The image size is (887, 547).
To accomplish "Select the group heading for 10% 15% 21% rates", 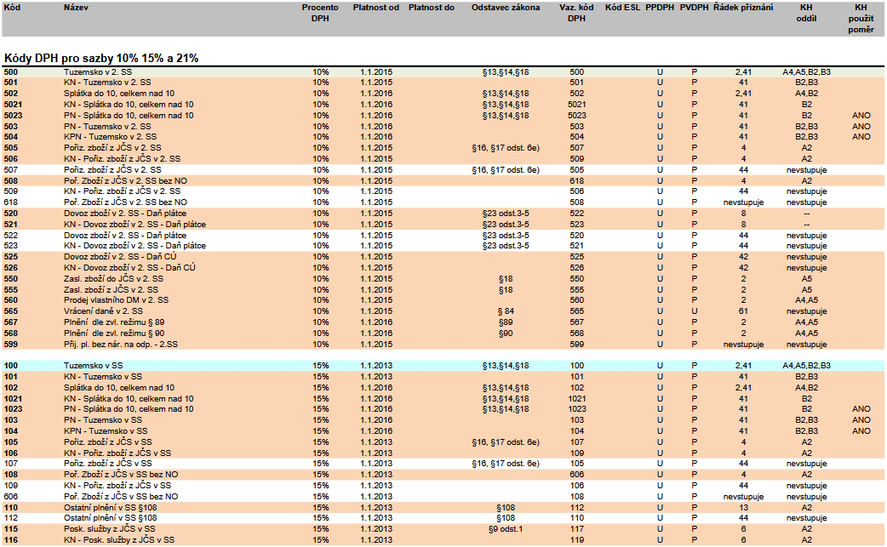I will pos(101,57).
